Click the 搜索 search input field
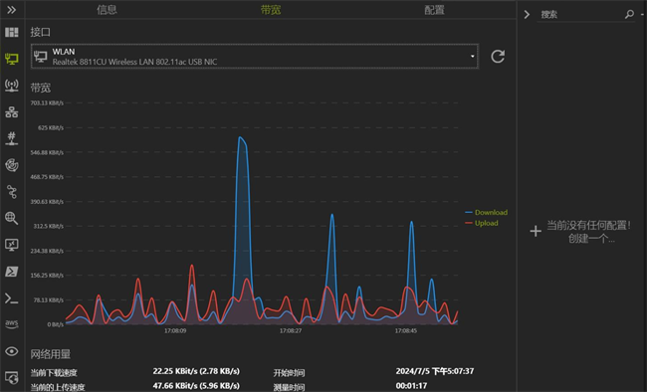Image resolution: width=647 pixels, height=392 pixels. [x=581, y=15]
